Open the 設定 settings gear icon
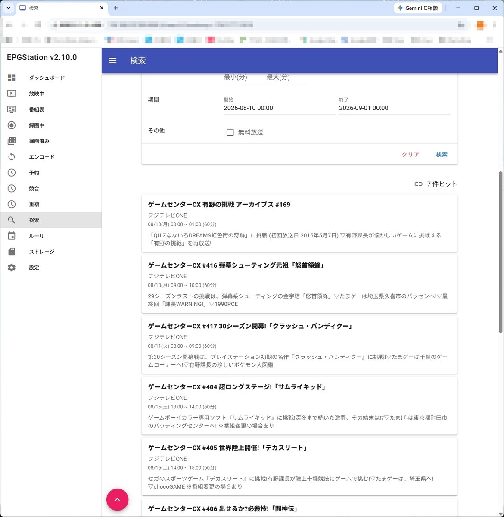The width and height of the screenshot is (504, 517). pos(12,268)
